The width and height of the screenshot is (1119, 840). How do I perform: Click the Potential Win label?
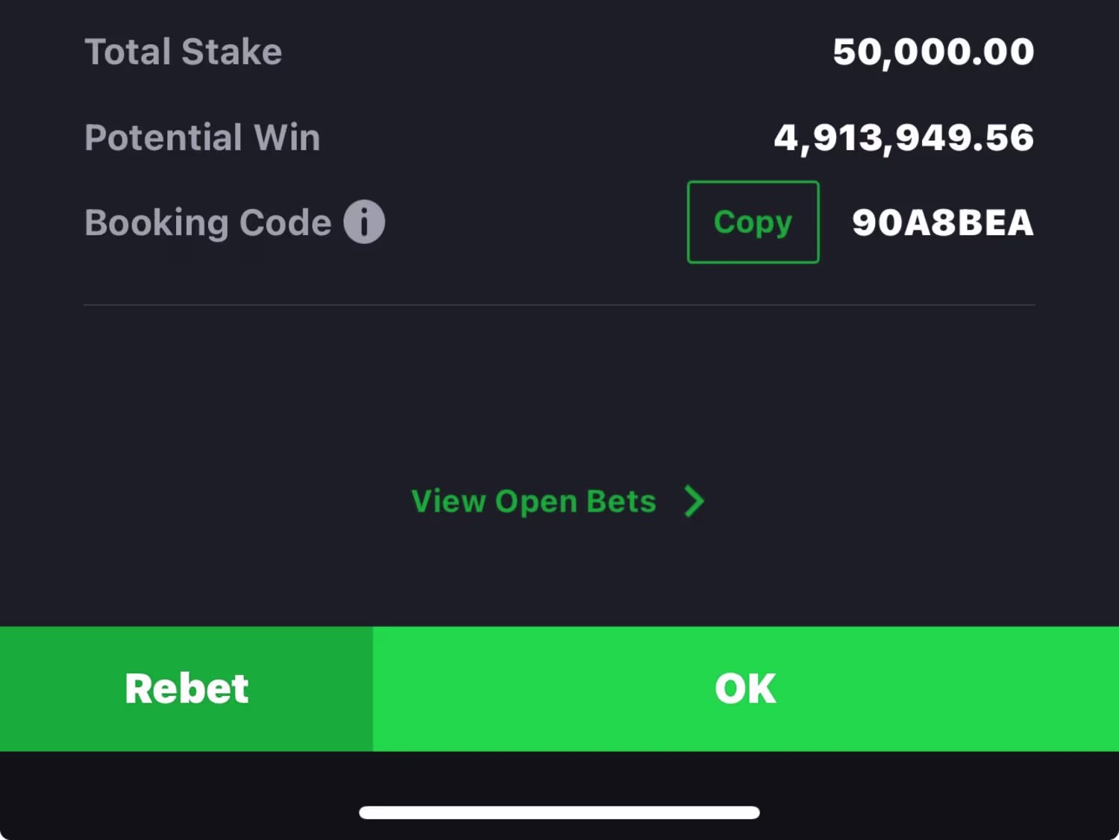202,137
